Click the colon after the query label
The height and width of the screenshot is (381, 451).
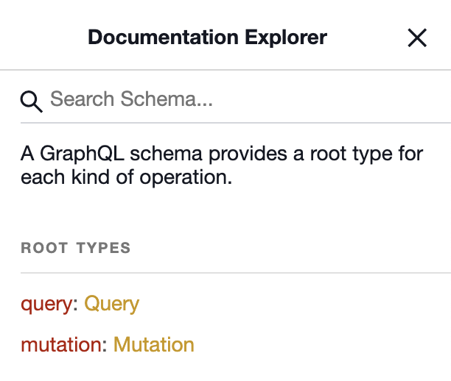[75, 305]
